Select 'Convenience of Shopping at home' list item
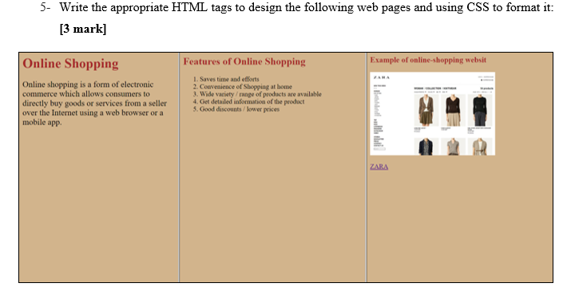The height and width of the screenshot is (295, 567). (245, 87)
